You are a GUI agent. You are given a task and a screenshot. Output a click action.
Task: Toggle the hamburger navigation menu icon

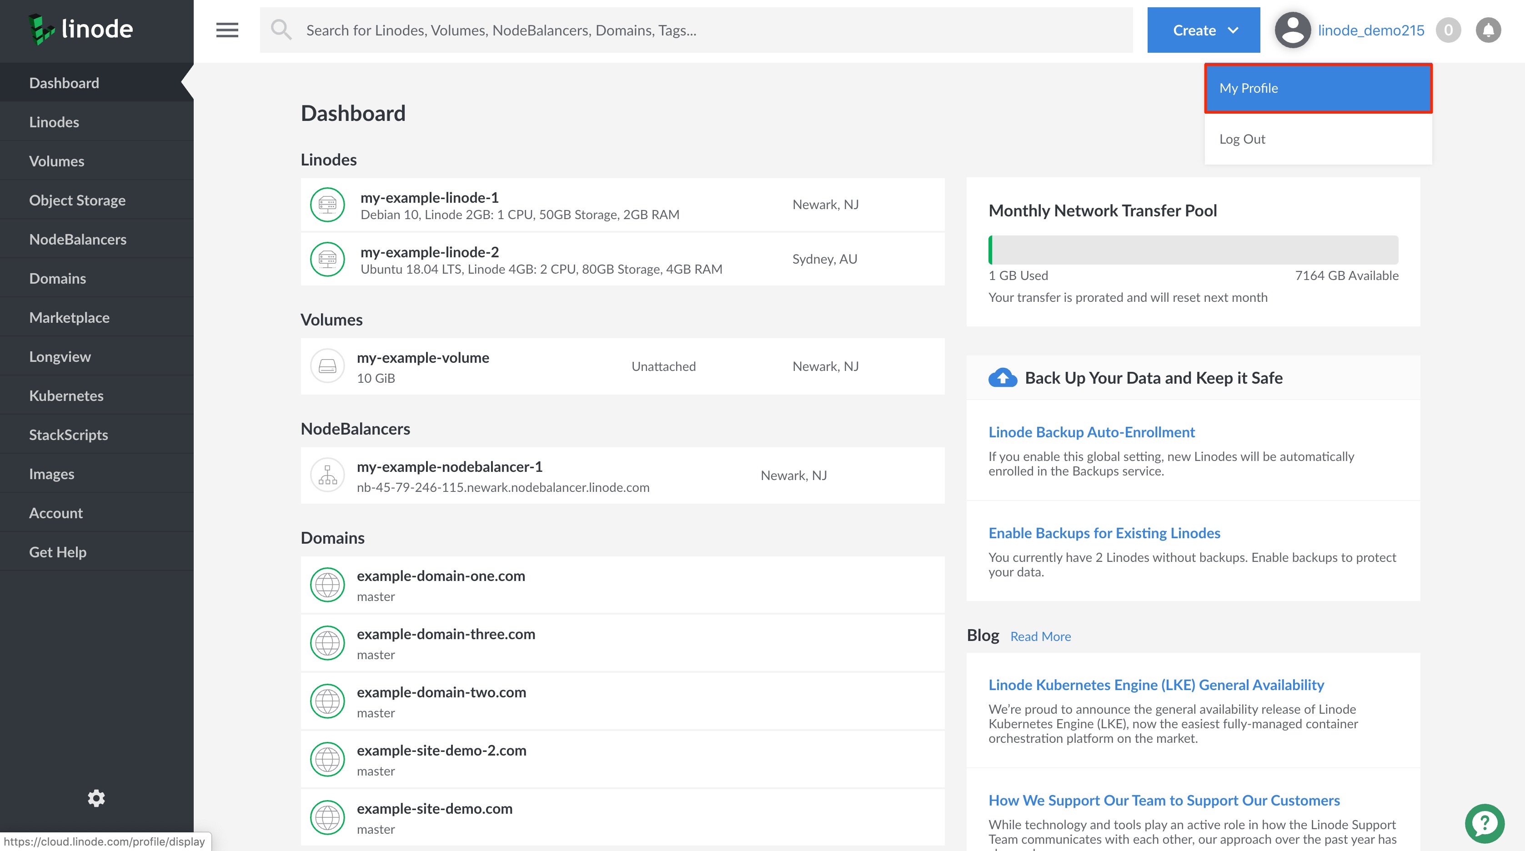(227, 30)
